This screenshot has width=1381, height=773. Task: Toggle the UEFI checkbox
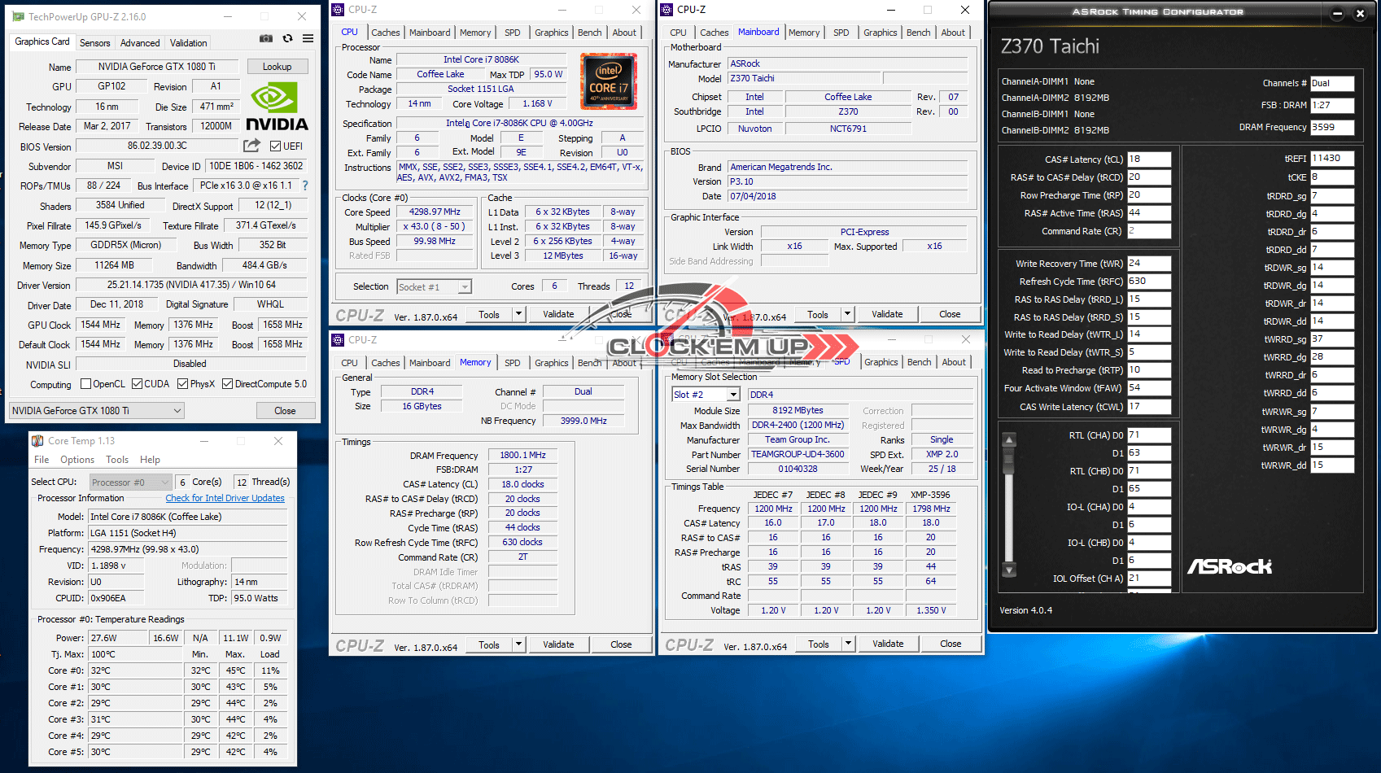276,146
